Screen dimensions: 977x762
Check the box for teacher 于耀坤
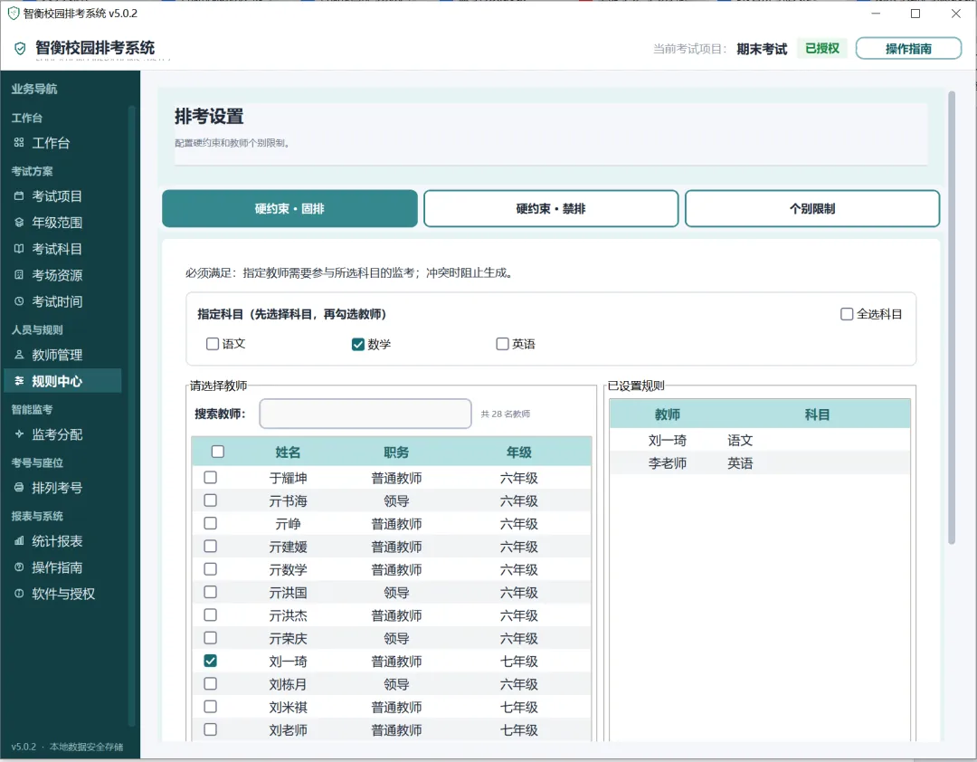pyautogui.click(x=211, y=477)
